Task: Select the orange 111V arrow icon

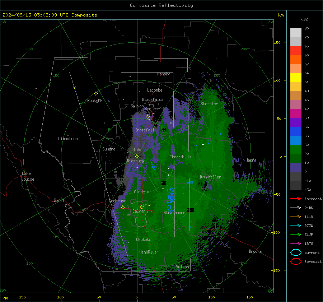Action: point(296,217)
